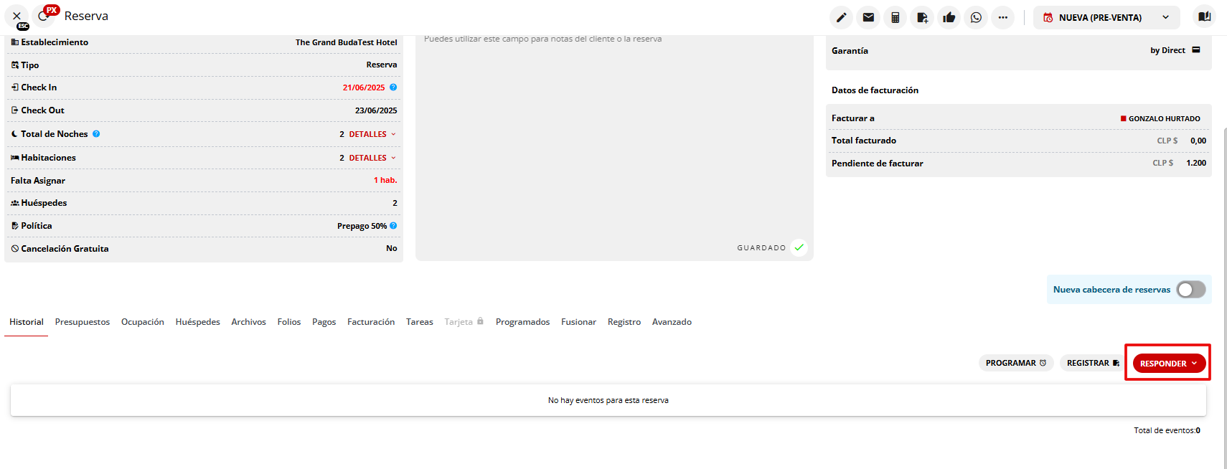Click The Grand BudaTest Hotel establishment name
The width and height of the screenshot is (1227, 469).
(346, 42)
